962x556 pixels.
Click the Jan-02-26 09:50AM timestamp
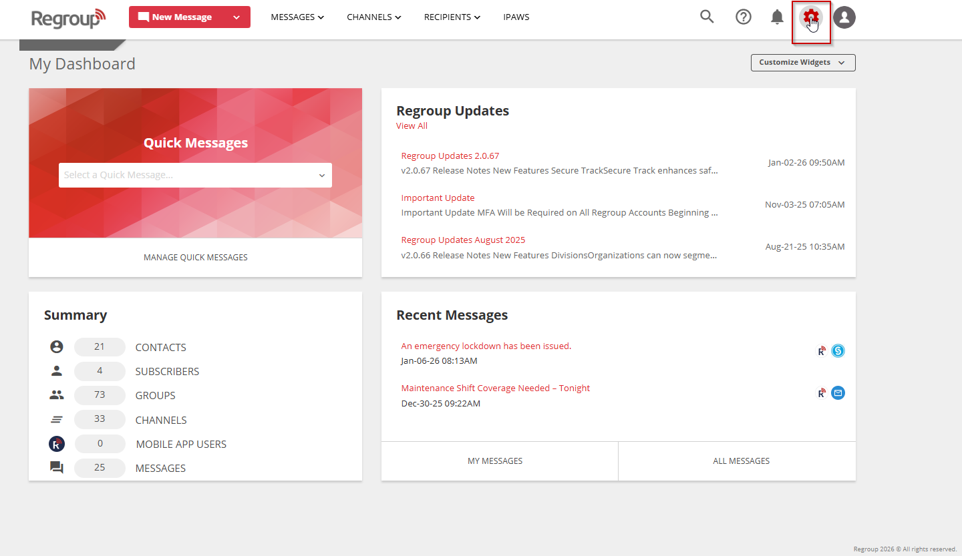(x=806, y=163)
